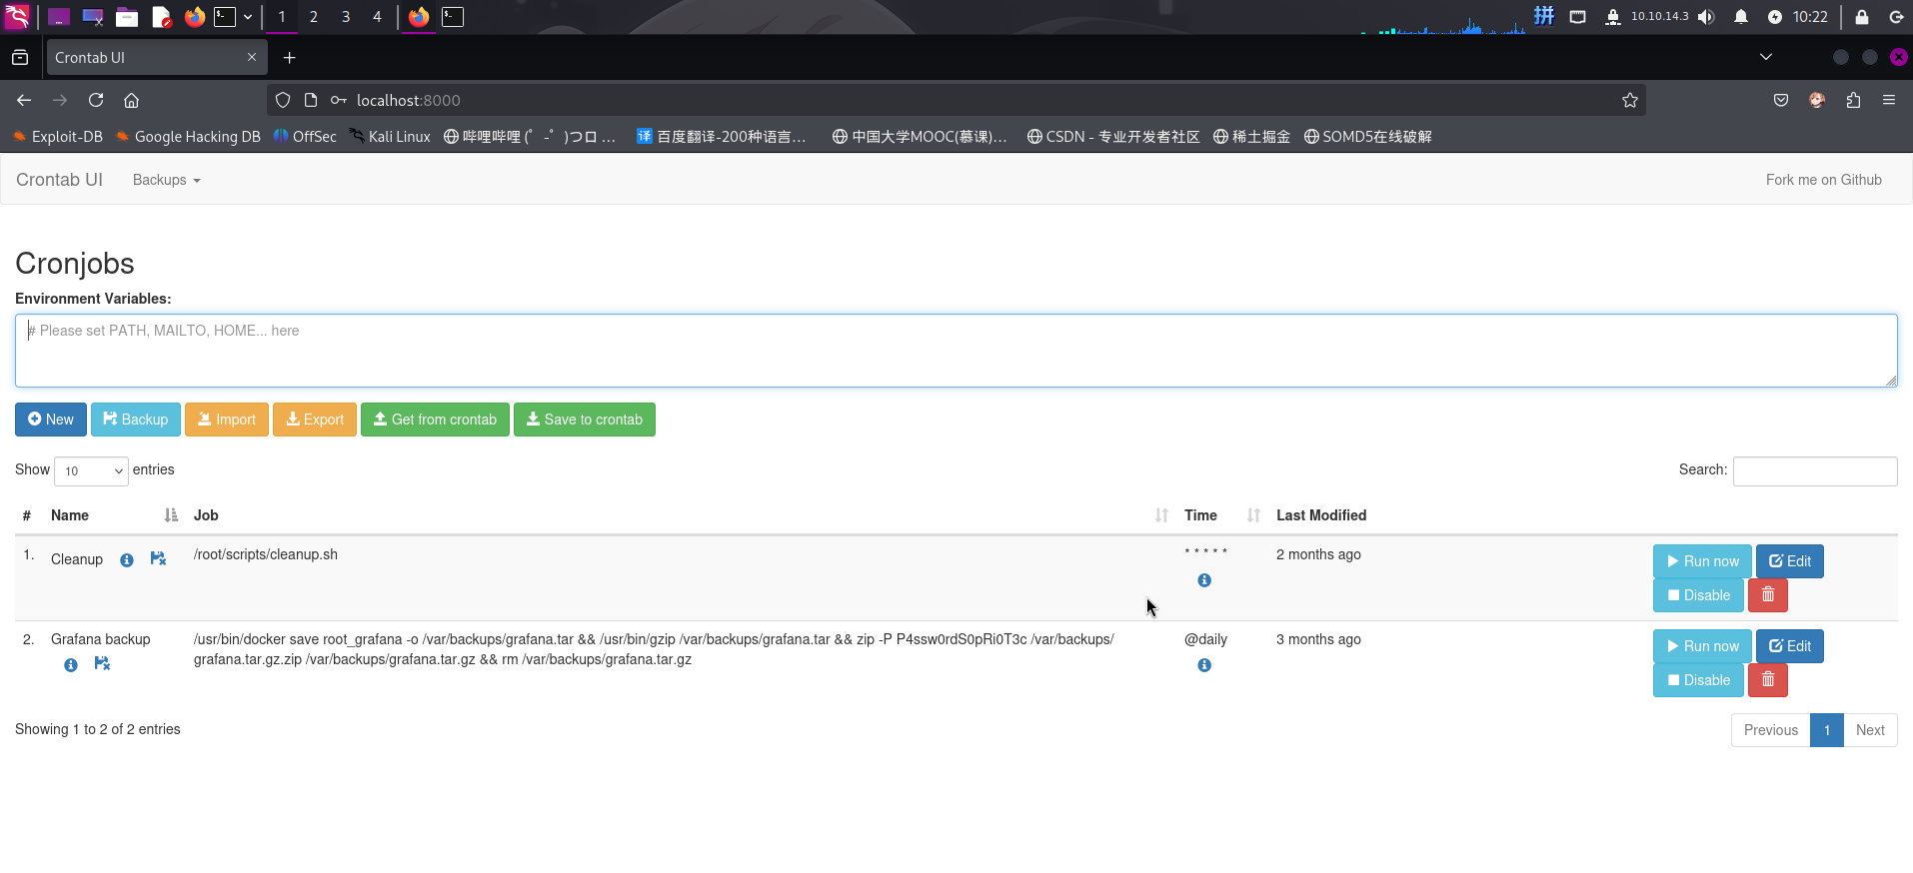Screen dimensions: 1913x873
Task: Open the Backups dropdown menu
Action: coord(166,180)
